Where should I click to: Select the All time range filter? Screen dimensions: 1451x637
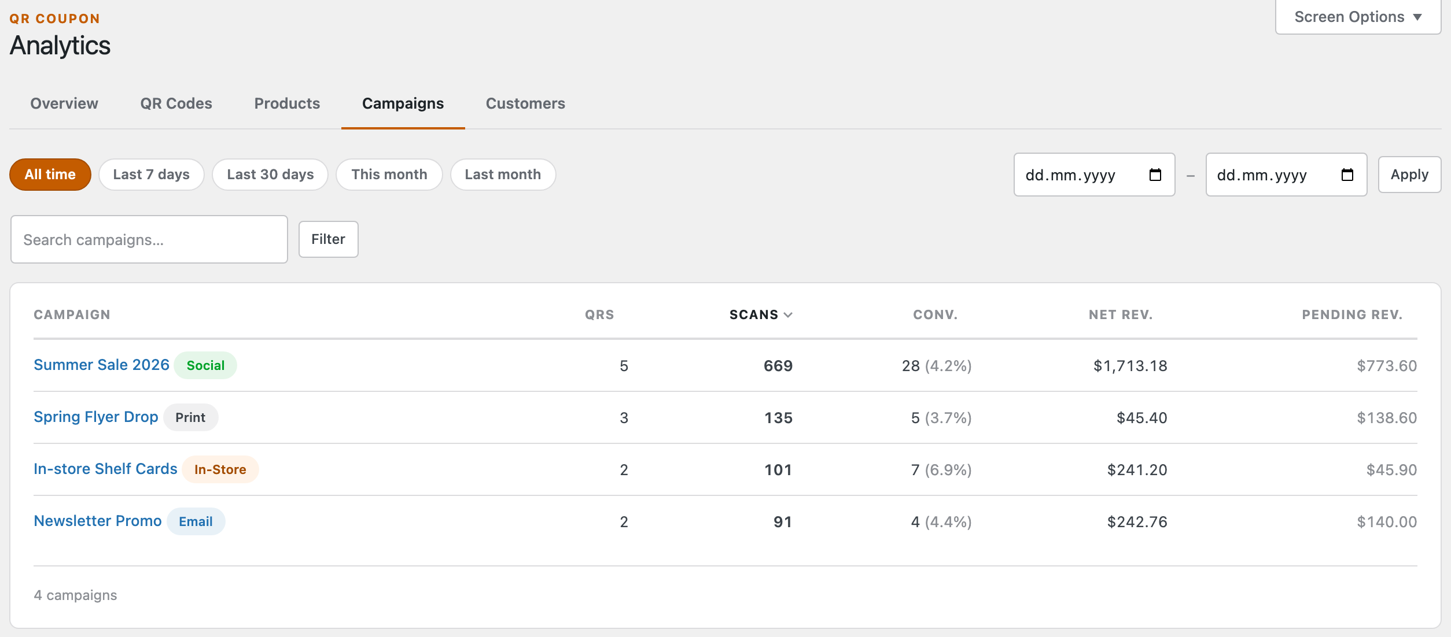[50, 175]
